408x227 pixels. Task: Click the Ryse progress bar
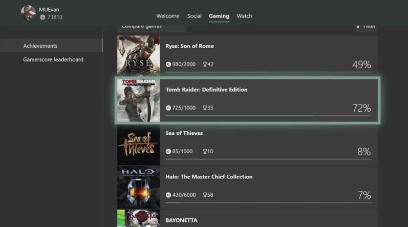(x=268, y=72)
